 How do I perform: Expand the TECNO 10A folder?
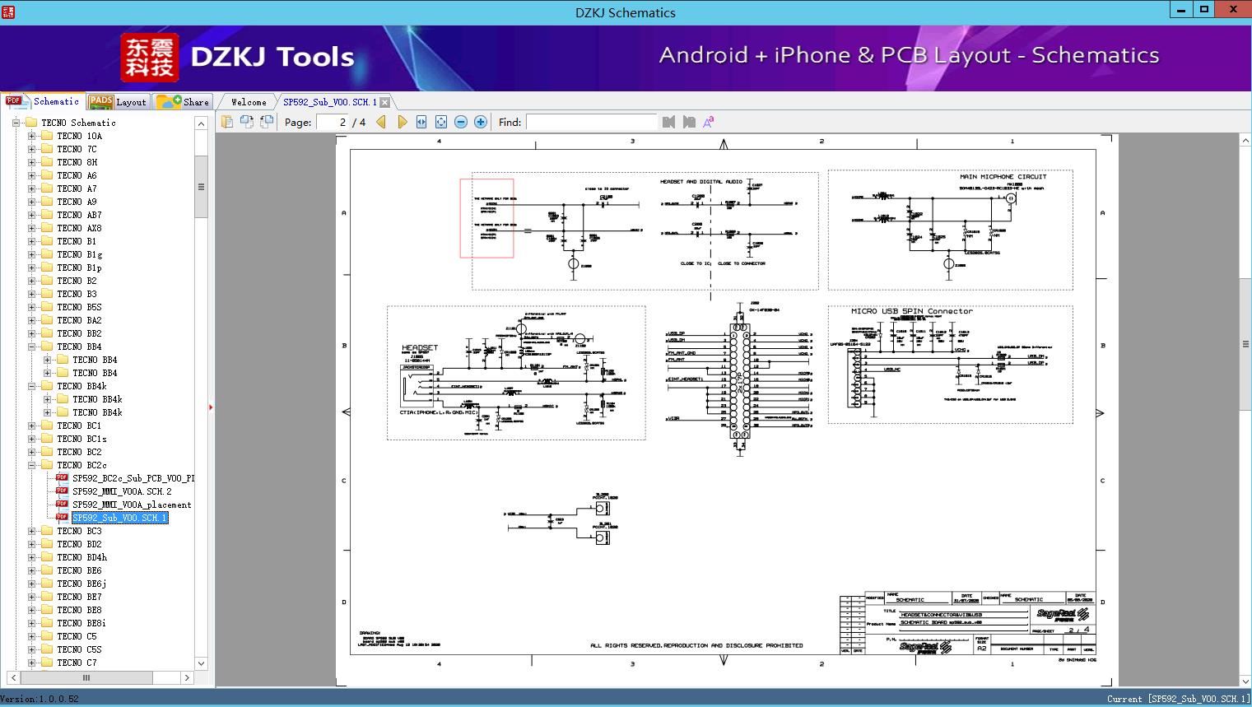point(31,136)
